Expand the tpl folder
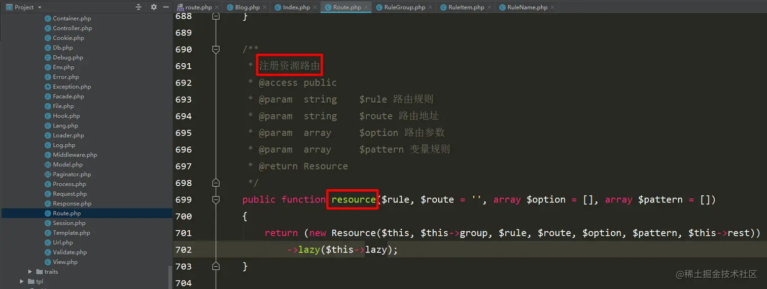 click(x=22, y=281)
